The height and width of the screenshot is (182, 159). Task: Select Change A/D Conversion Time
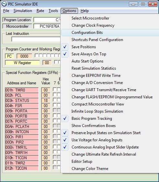pos(110,83)
